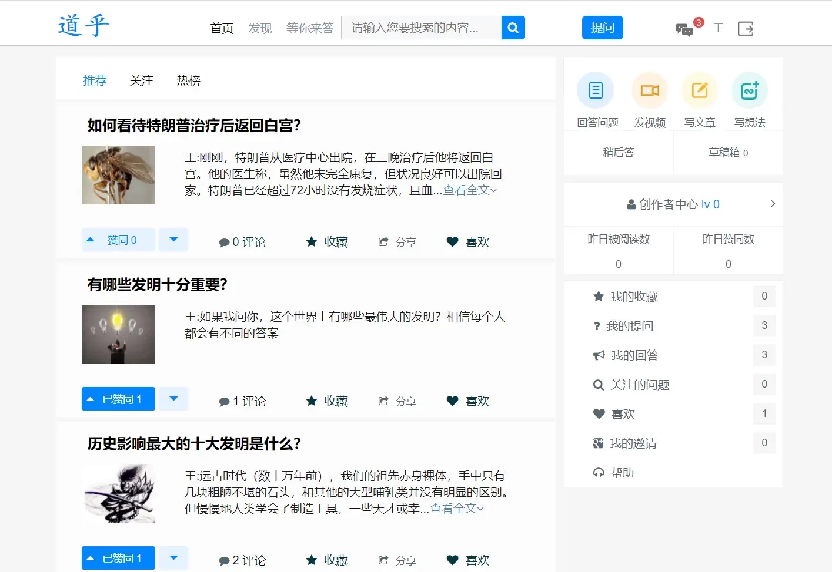This screenshot has width=832, height=572.
Task: Click the search magnifier icon
Action: pyautogui.click(x=512, y=27)
